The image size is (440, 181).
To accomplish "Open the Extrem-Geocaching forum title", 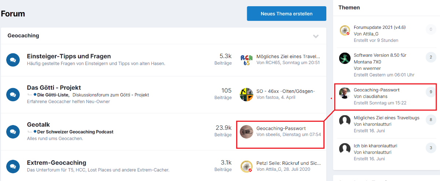I will pyautogui.click(x=56, y=162).
